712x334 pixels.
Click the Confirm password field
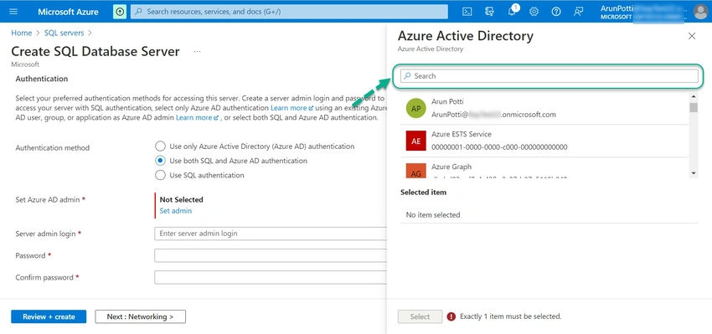(x=271, y=277)
